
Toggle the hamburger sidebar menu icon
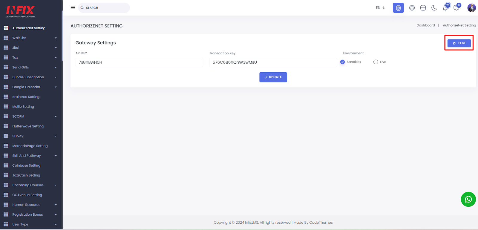point(73,7)
